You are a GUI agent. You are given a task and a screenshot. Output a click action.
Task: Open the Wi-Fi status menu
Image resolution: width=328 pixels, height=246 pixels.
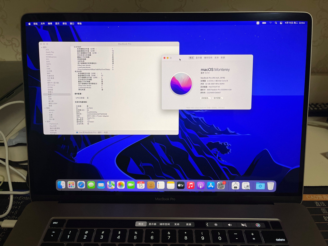coord(271,23)
